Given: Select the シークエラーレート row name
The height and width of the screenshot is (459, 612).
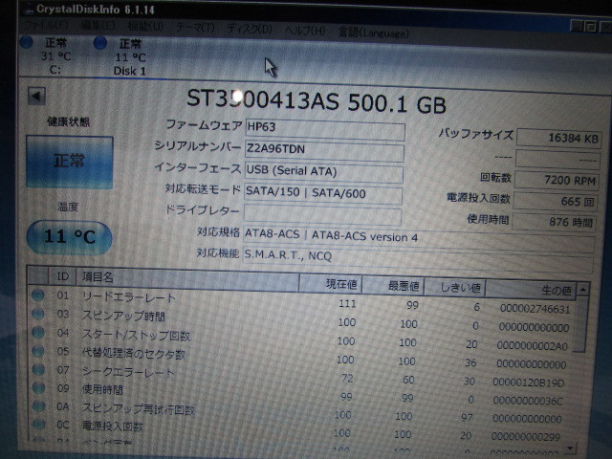Looking at the screenshot, I should [128, 372].
